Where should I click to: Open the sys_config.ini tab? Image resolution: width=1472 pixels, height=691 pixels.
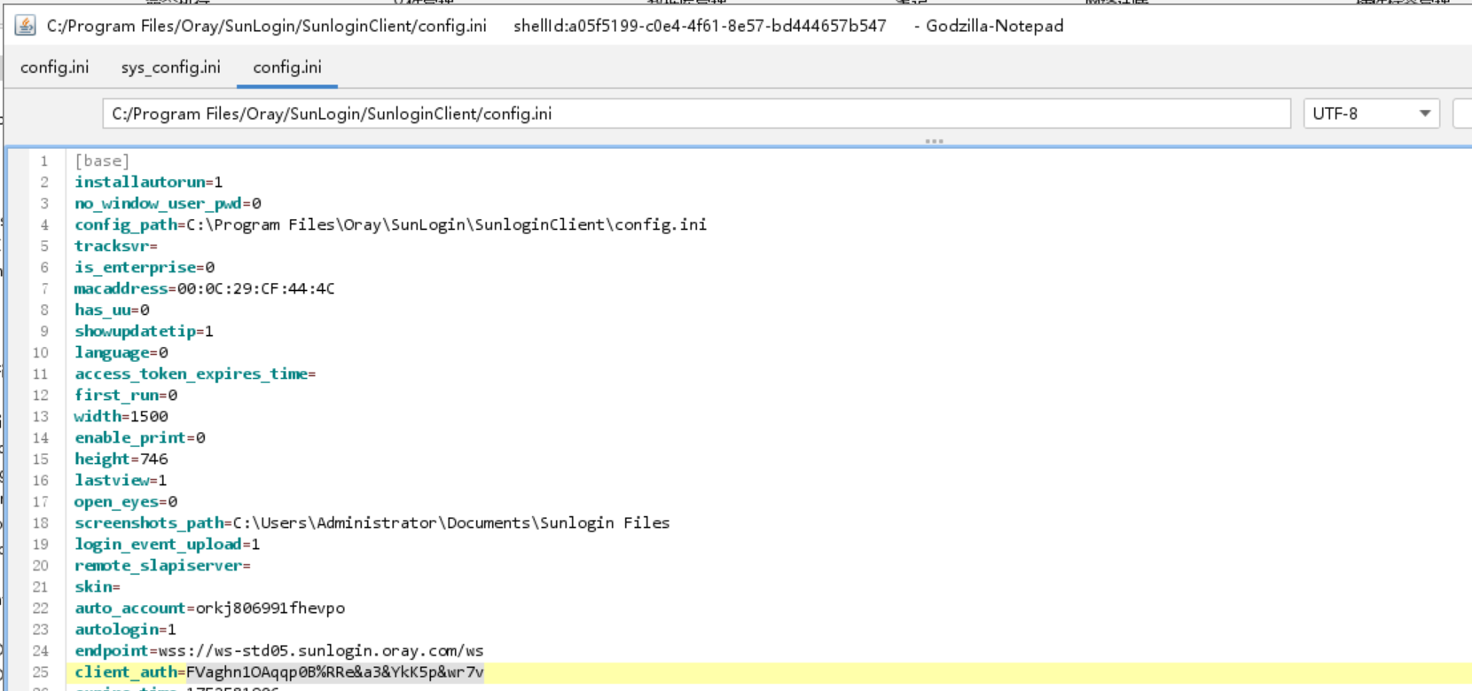point(170,67)
